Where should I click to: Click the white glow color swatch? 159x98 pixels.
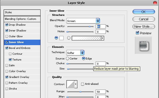point(61,38)
